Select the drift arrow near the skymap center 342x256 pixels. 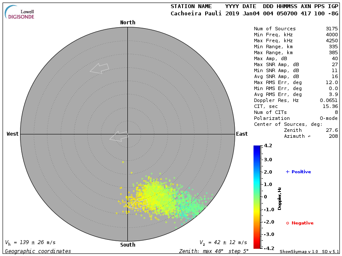click(119, 137)
